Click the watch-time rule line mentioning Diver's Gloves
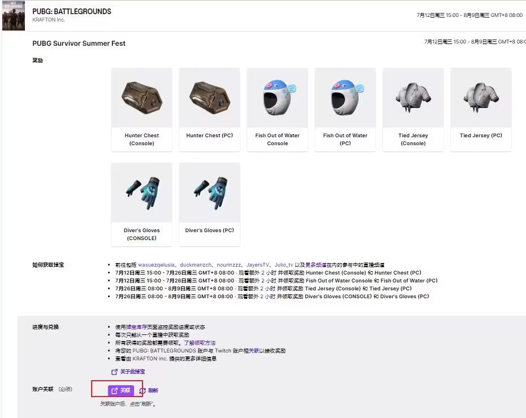The image size is (526, 418). pos(272,297)
